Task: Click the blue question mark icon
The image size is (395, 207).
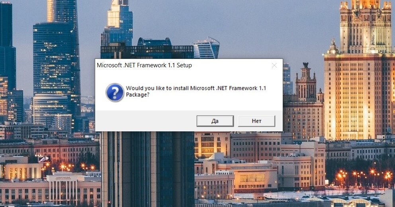Action: coord(115,92)
